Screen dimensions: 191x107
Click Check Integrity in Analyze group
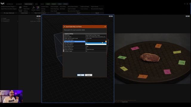[54, 7]
